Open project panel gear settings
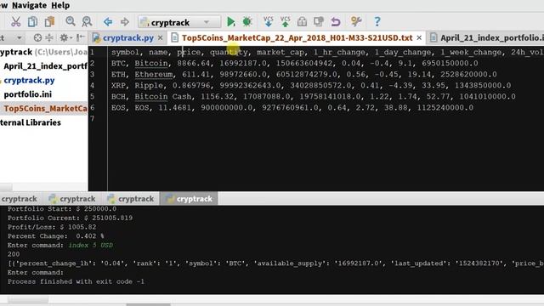Image resolution: width=544 pixels, height=306 pixels. pos(65,37)
